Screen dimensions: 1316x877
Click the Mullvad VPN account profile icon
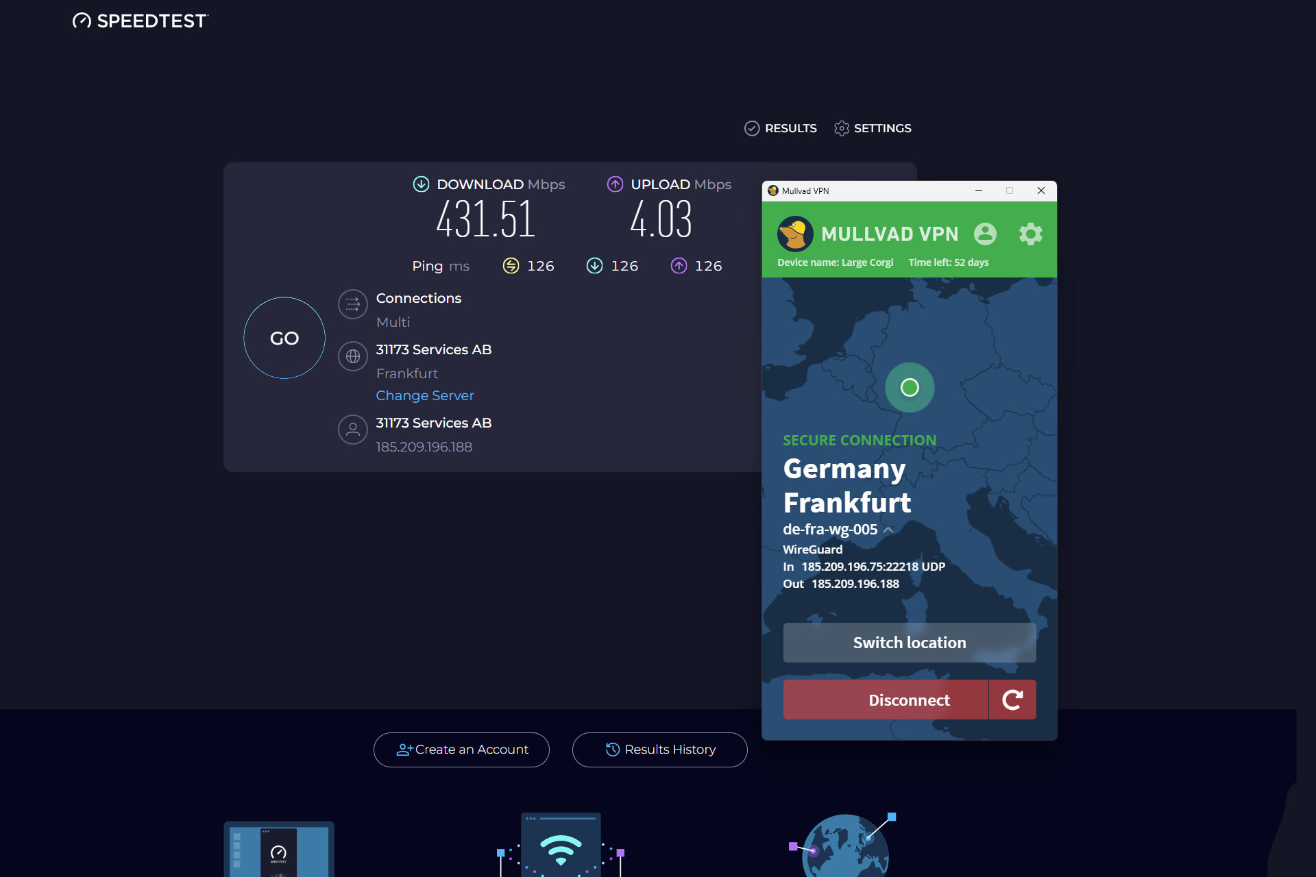pos(984,233)
